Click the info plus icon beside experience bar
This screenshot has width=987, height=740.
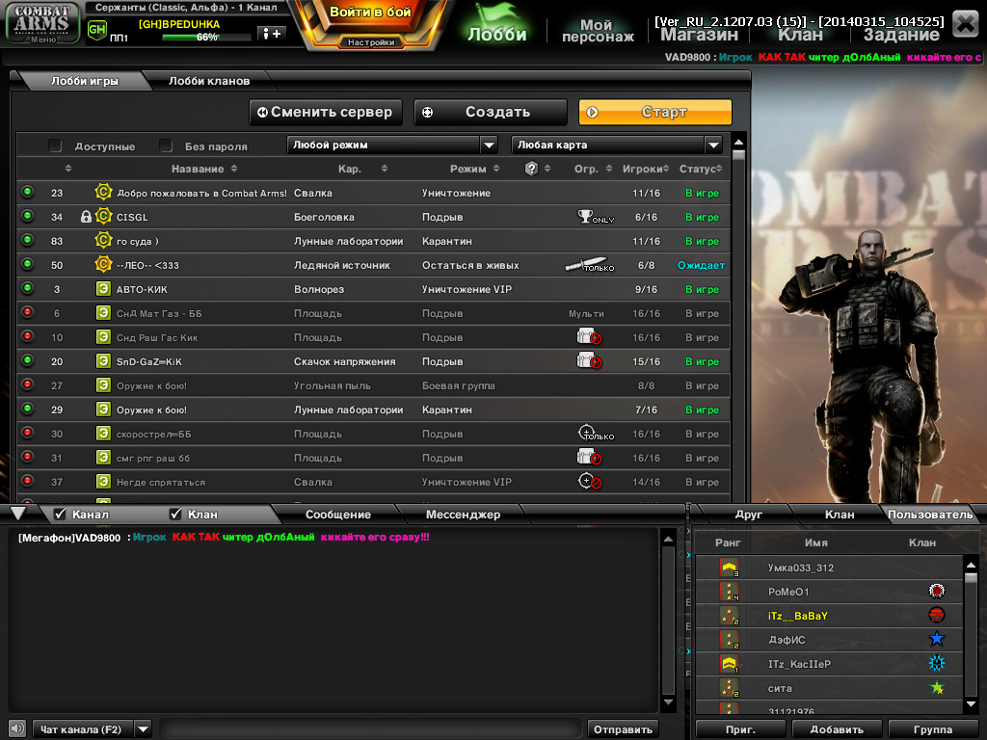(x=271, y=34)
